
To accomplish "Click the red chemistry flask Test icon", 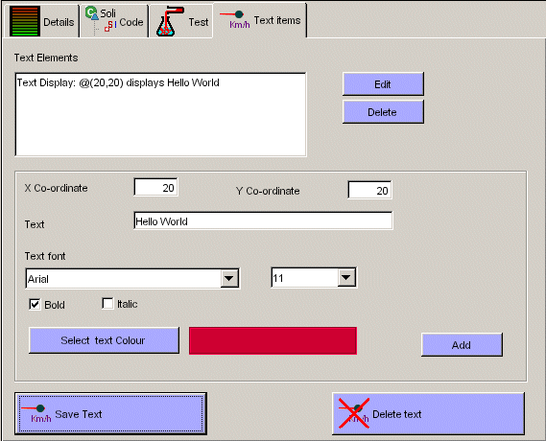I will (169, 21).
